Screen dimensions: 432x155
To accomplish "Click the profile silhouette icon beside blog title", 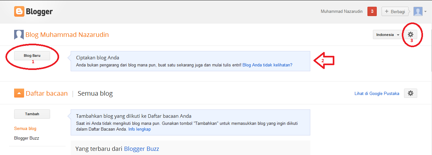I will [19, 35].
